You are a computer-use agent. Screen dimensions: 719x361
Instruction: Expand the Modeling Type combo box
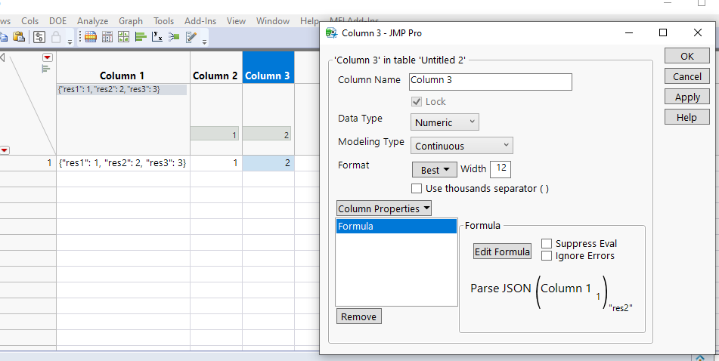click(462, 146)
